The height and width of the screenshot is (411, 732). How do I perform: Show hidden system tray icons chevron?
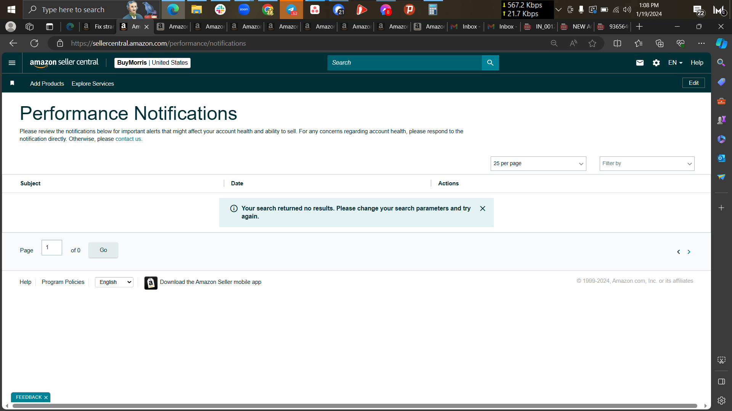click(559, 10)
